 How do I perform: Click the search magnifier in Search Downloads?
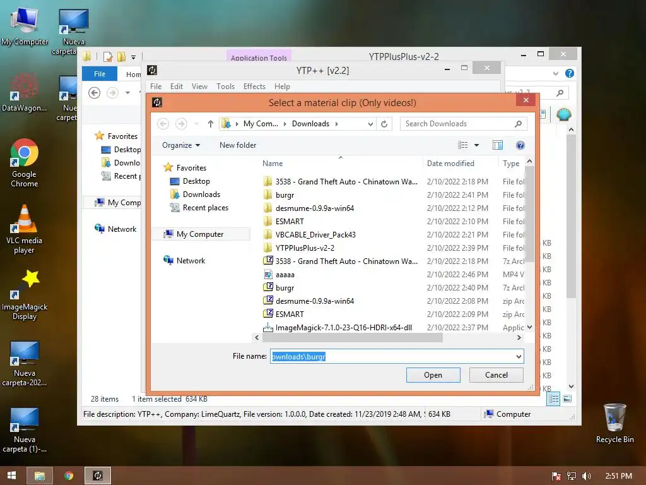tap(518, 124)
